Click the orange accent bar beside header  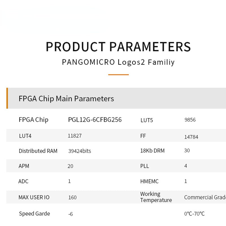pos(7,98)
